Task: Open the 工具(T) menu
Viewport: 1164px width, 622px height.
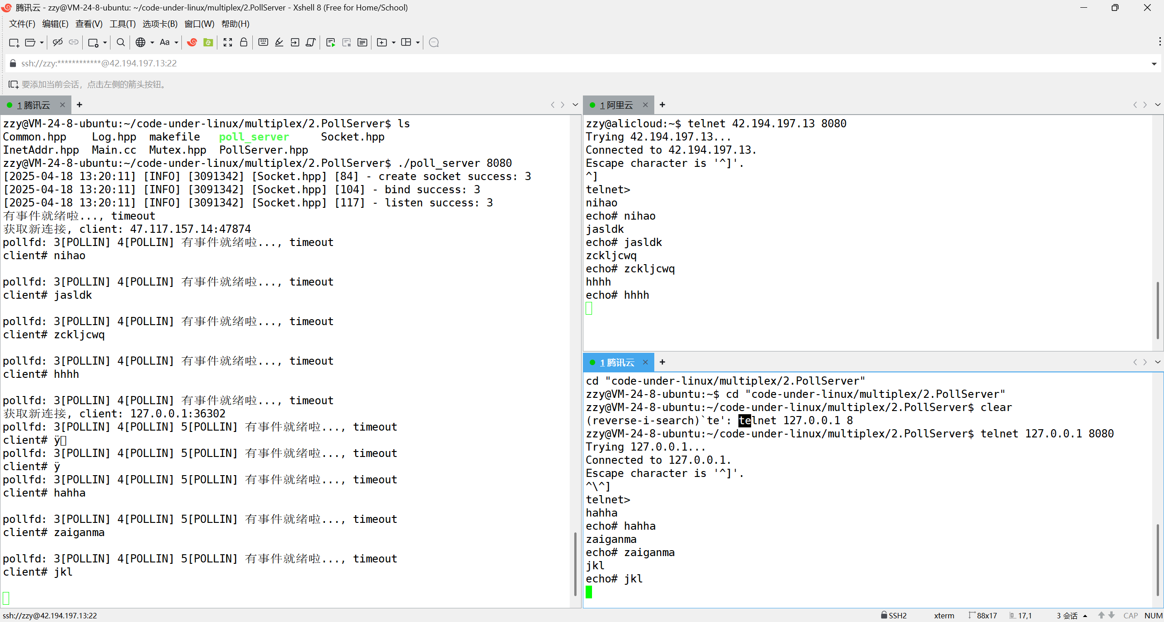Action: (122, 24)
